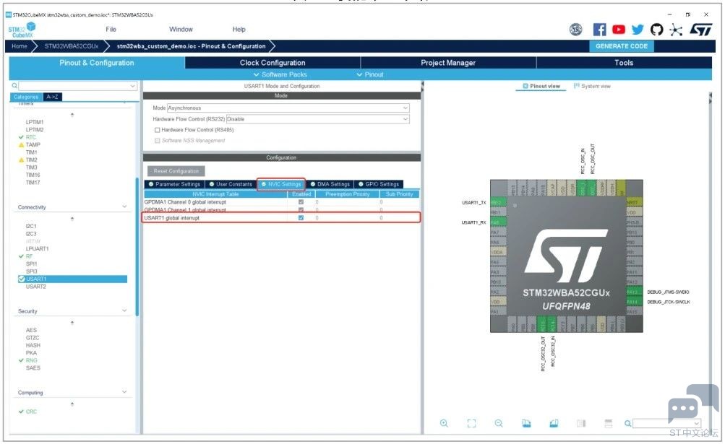This screenshot has height=444, width=725.
Task: Open the DMA Settings tab
Action: tap(330, 184)
